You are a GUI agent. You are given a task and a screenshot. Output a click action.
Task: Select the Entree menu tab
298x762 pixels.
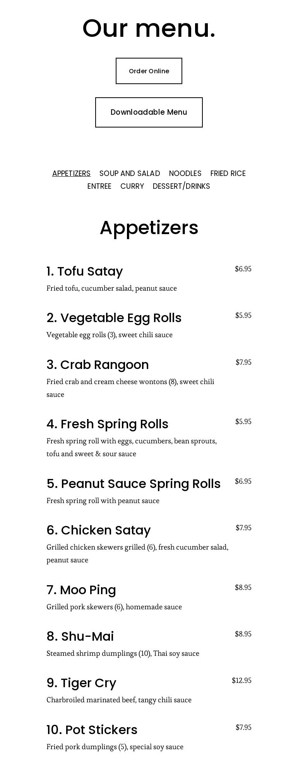pyautogui.click(x=99, y=186)
